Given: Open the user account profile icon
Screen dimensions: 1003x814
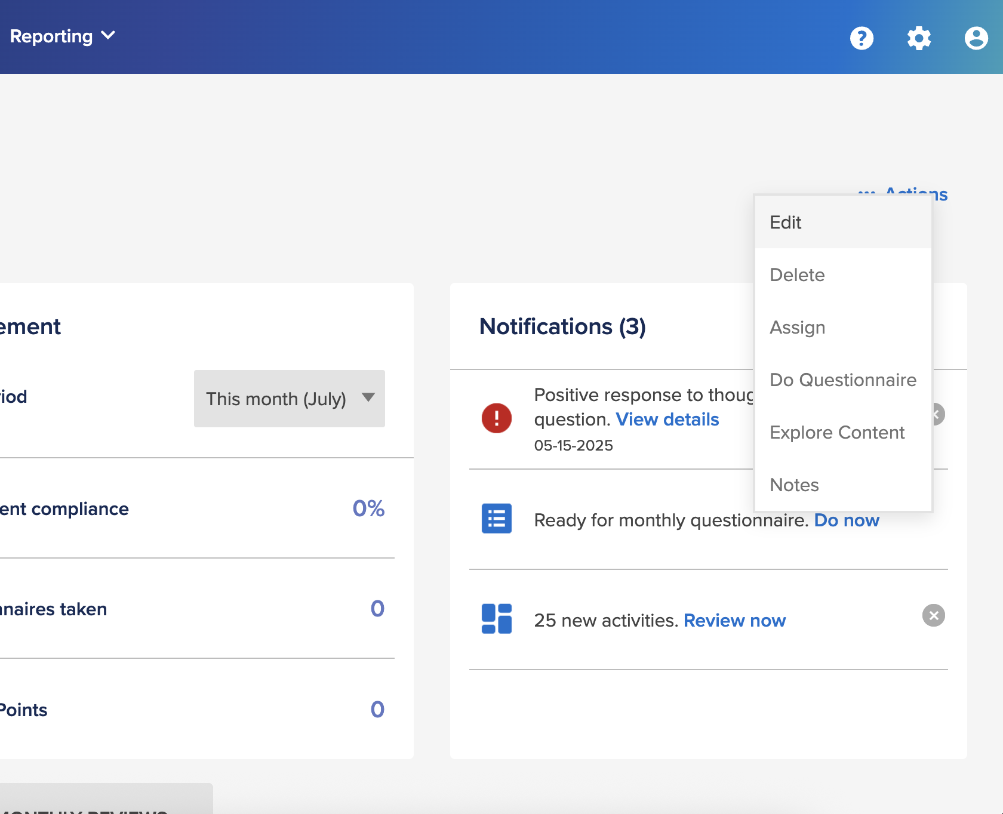Looking at the screenshot, I should tap(976, 38).
